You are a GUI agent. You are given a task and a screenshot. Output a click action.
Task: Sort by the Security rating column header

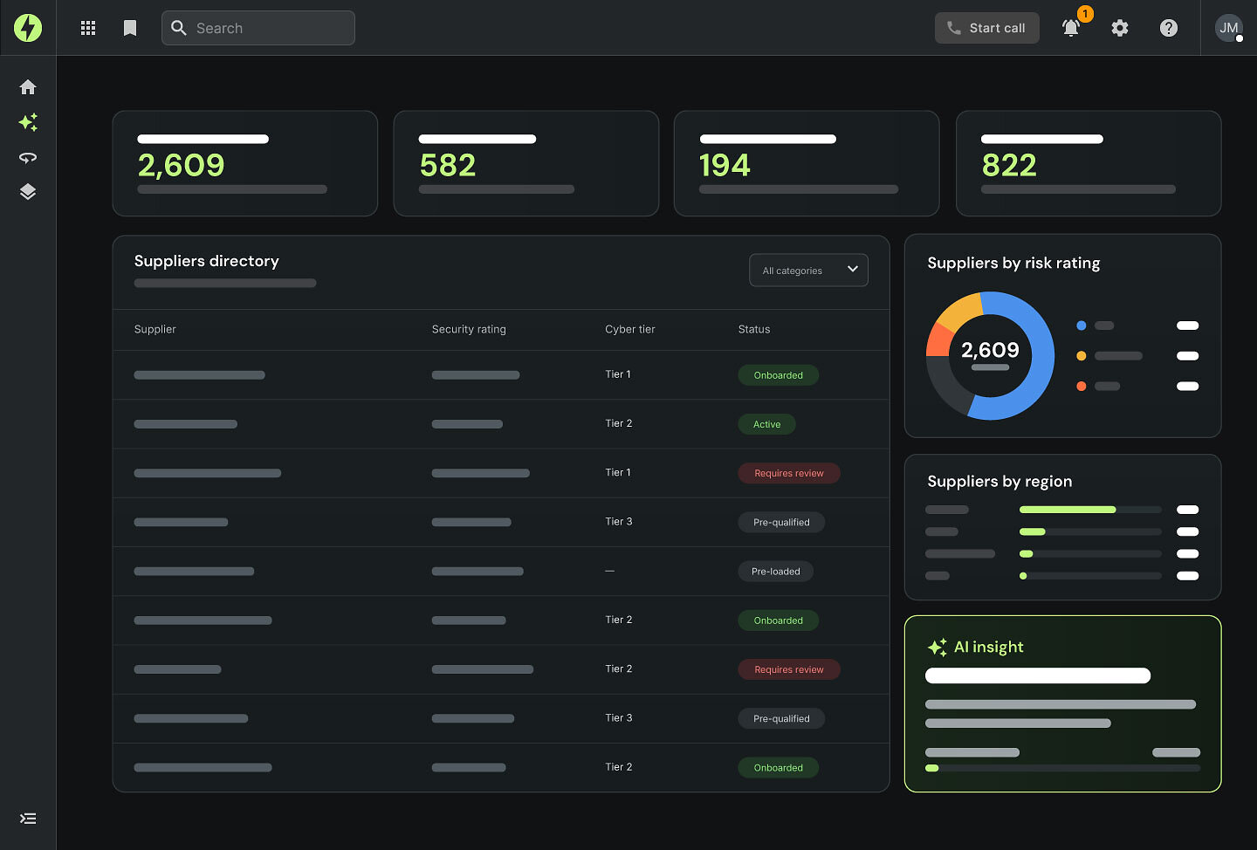(469, 329)
